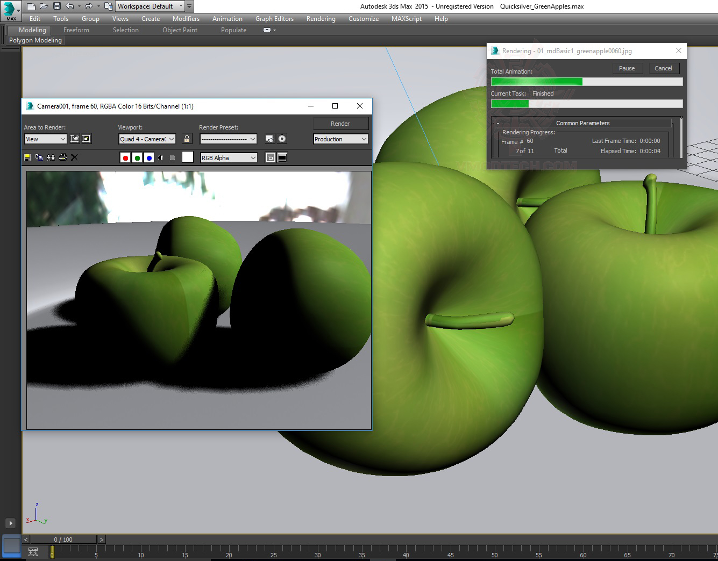This screenshot has width=718, height=561.
Task: Toggle UI overlay in render window
Action: pos(271,157)
